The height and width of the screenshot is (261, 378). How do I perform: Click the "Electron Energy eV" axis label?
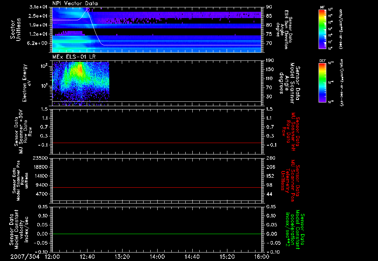coord(27,83)
